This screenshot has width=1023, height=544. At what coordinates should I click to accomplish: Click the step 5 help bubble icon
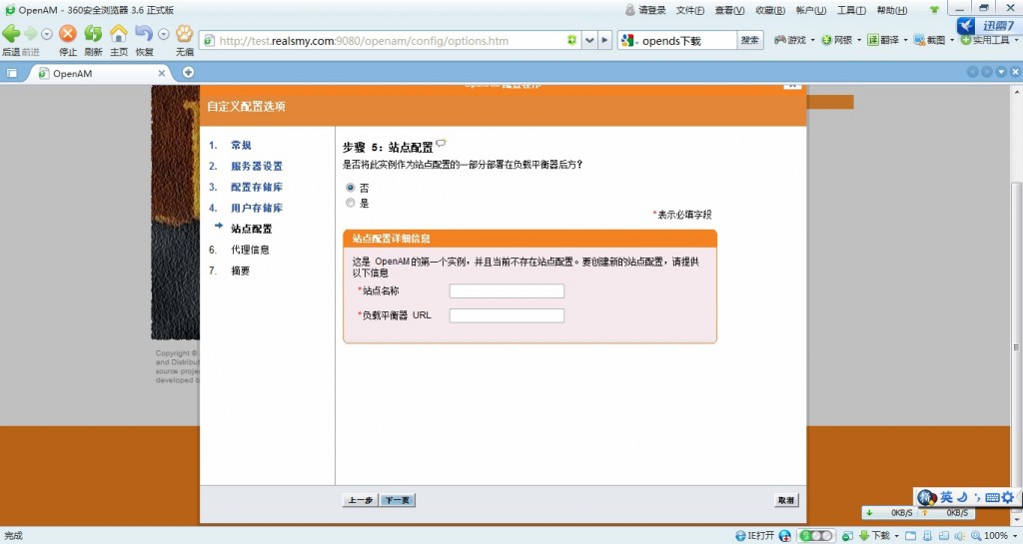[441, 143]
